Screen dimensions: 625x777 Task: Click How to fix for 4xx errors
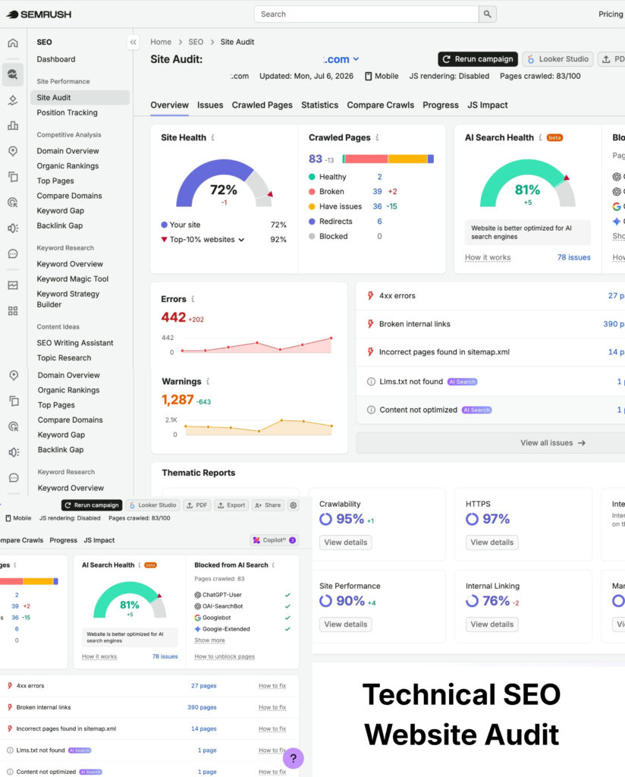pyautogui.click(x=272, y=686)
